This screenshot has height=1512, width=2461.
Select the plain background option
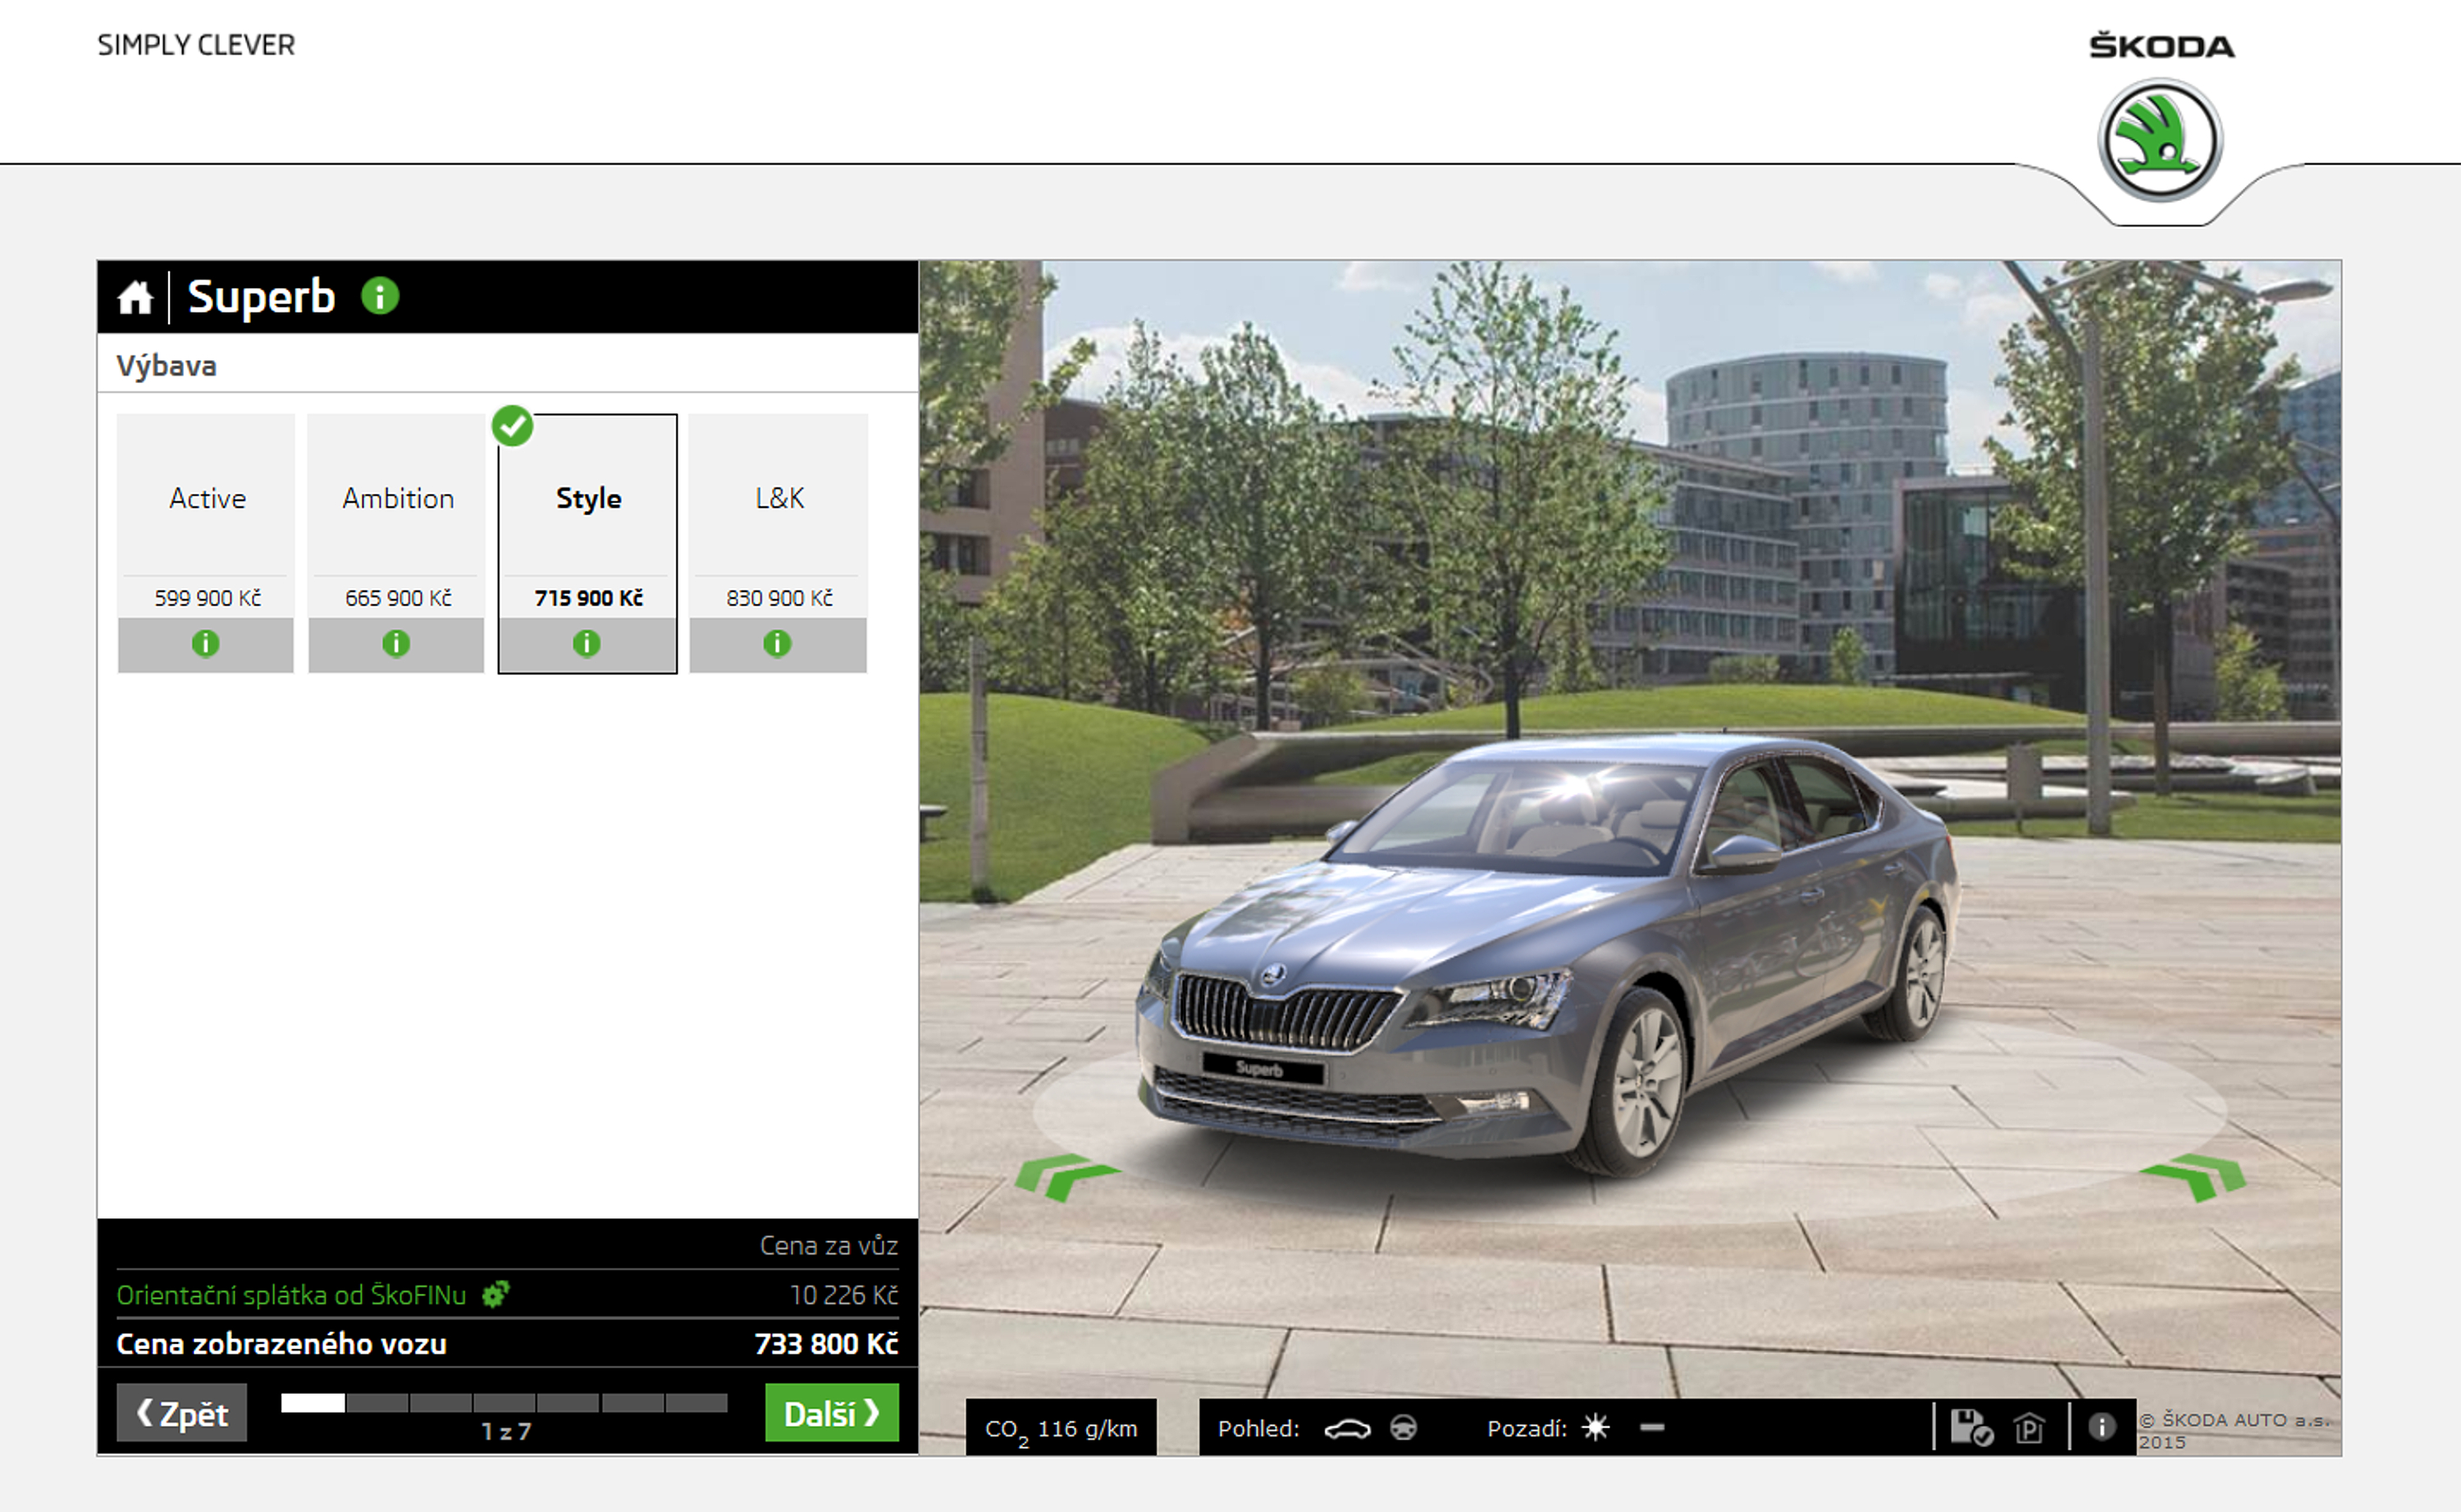pos(1652,1427)
